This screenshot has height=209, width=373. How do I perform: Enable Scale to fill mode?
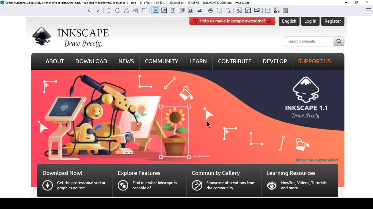200,10
